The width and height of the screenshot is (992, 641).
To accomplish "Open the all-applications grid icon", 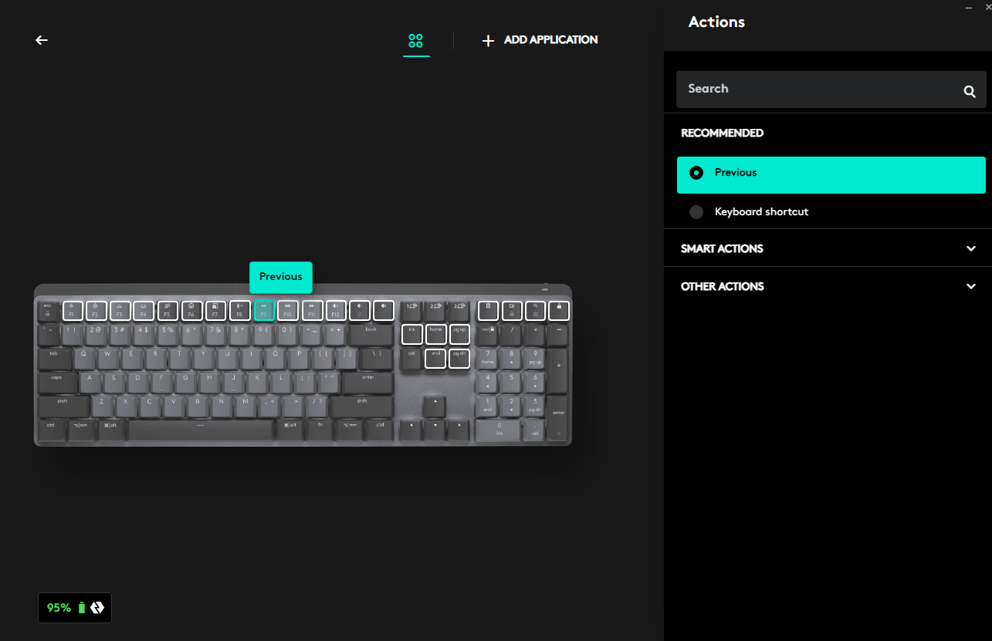I will point(416,41).
